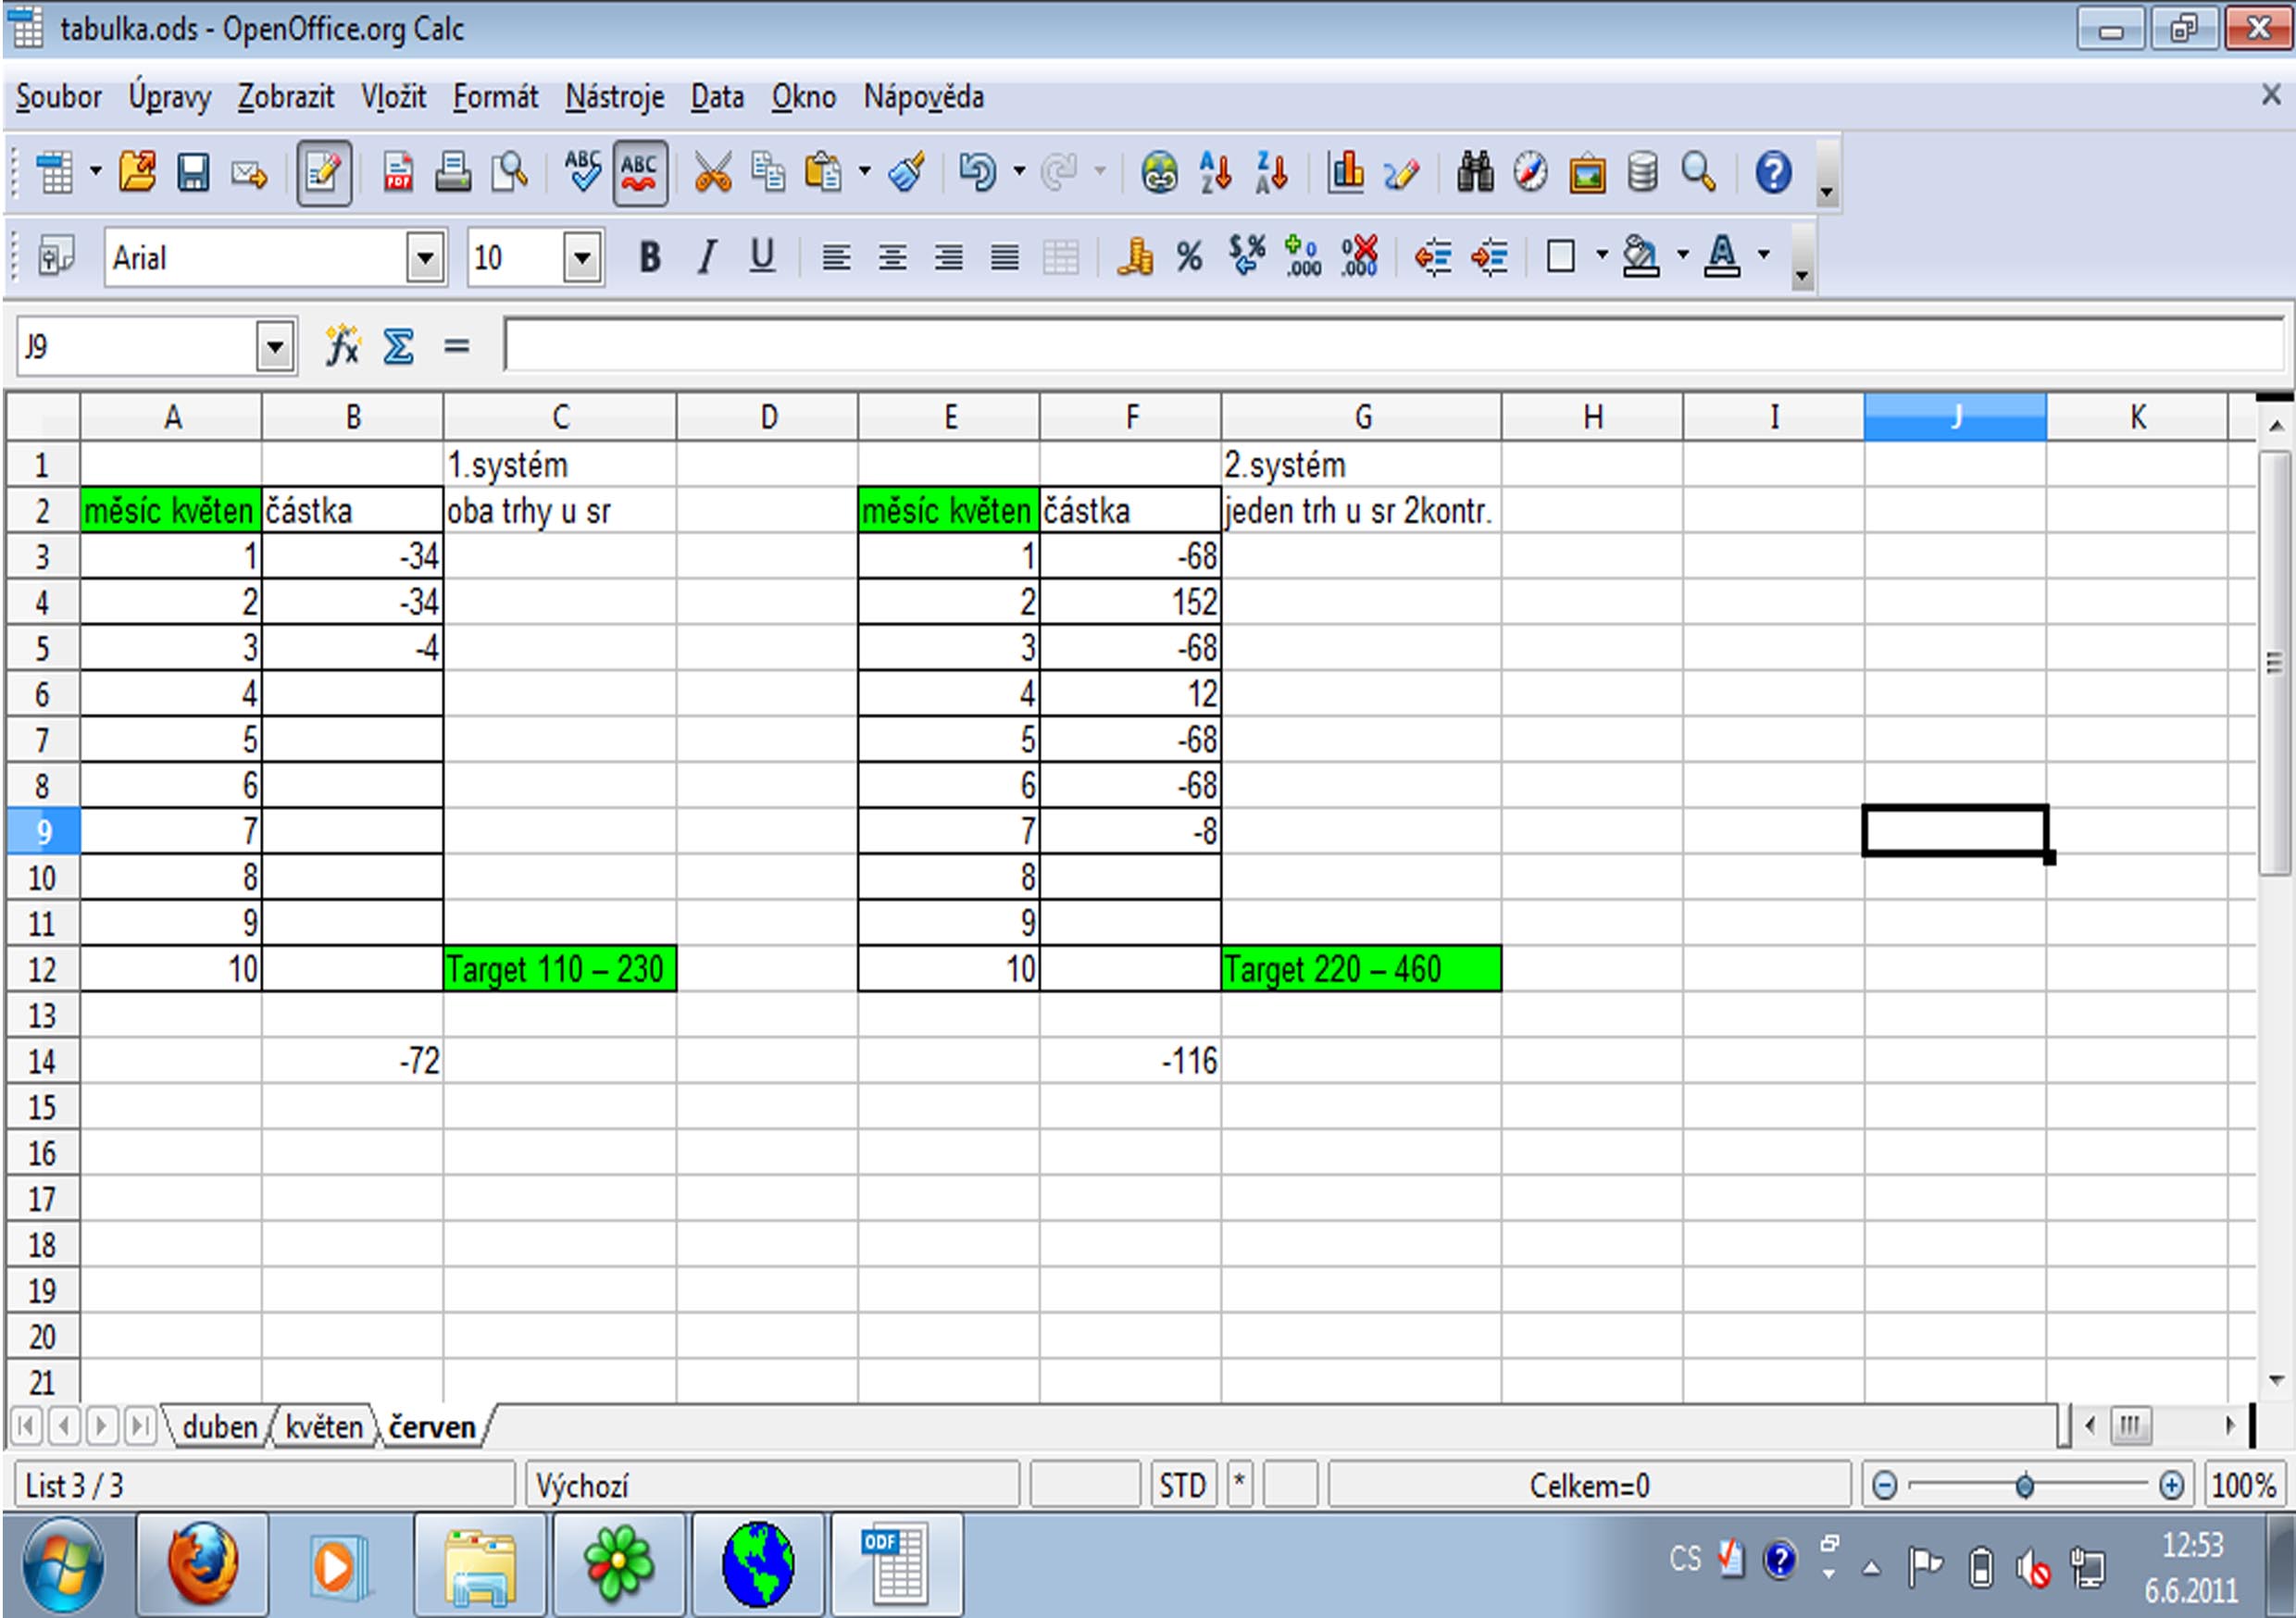Click the Save document icon
This screenshot has width=2296, height=1618.
[193, 173]
